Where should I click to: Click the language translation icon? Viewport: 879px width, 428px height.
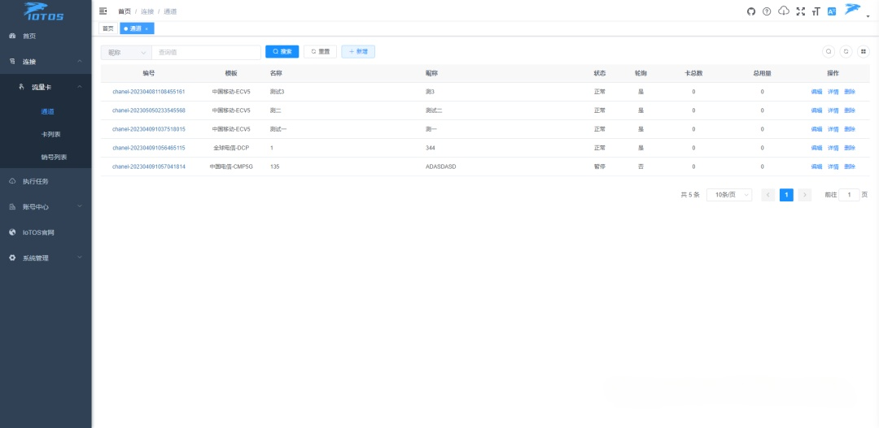click(x=832, y=11)
